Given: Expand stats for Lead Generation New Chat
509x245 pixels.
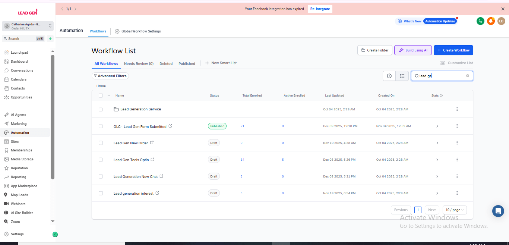Looking at the screenshot, I should coord(437,176).
